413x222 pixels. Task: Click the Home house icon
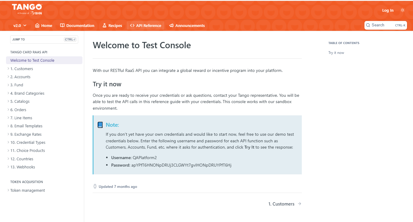pos(37,25)
